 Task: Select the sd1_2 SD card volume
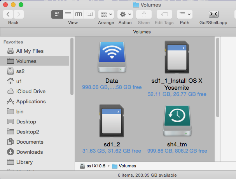point(112,120)
